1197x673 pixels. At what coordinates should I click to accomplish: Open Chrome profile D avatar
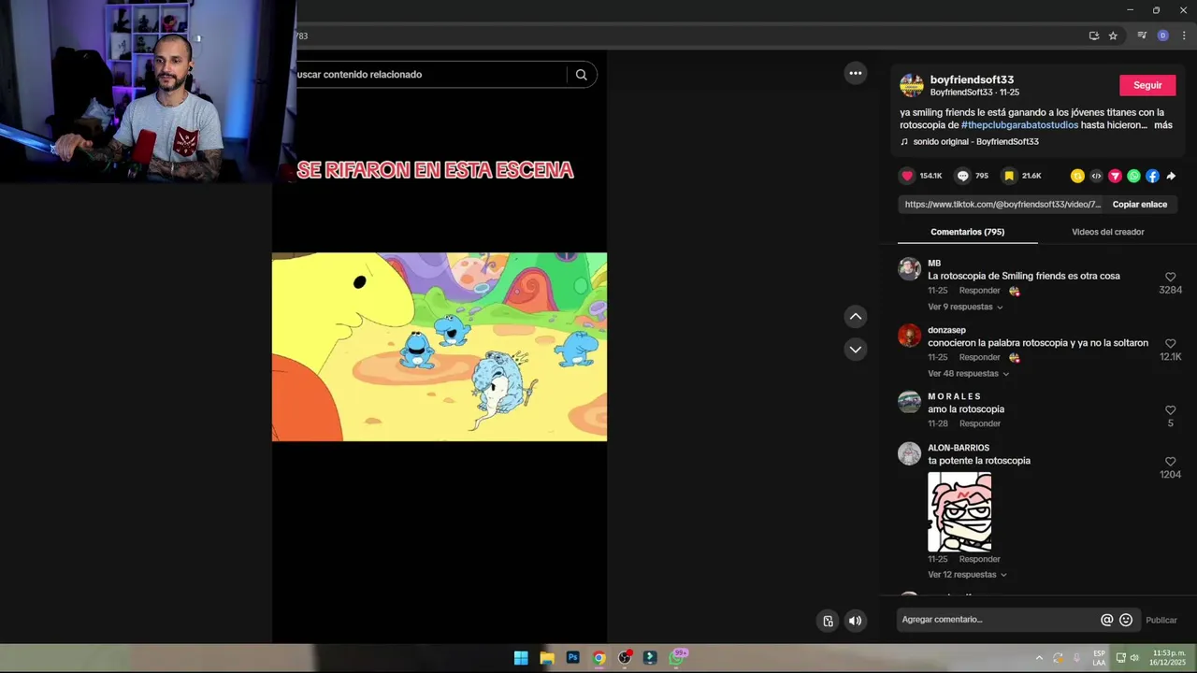click(1163, 36)
